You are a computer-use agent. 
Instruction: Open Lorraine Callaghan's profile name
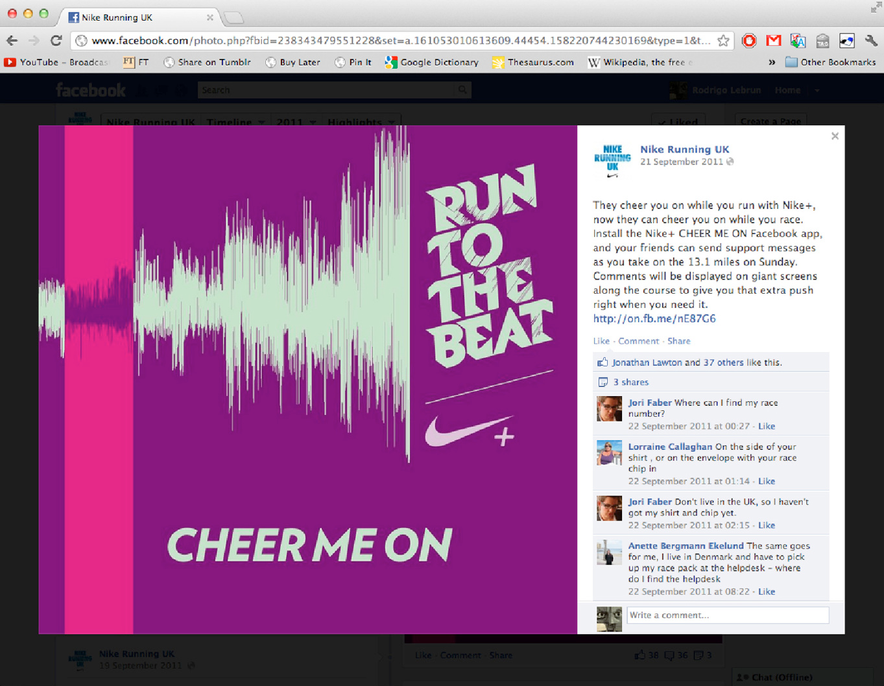click(670, 447)
